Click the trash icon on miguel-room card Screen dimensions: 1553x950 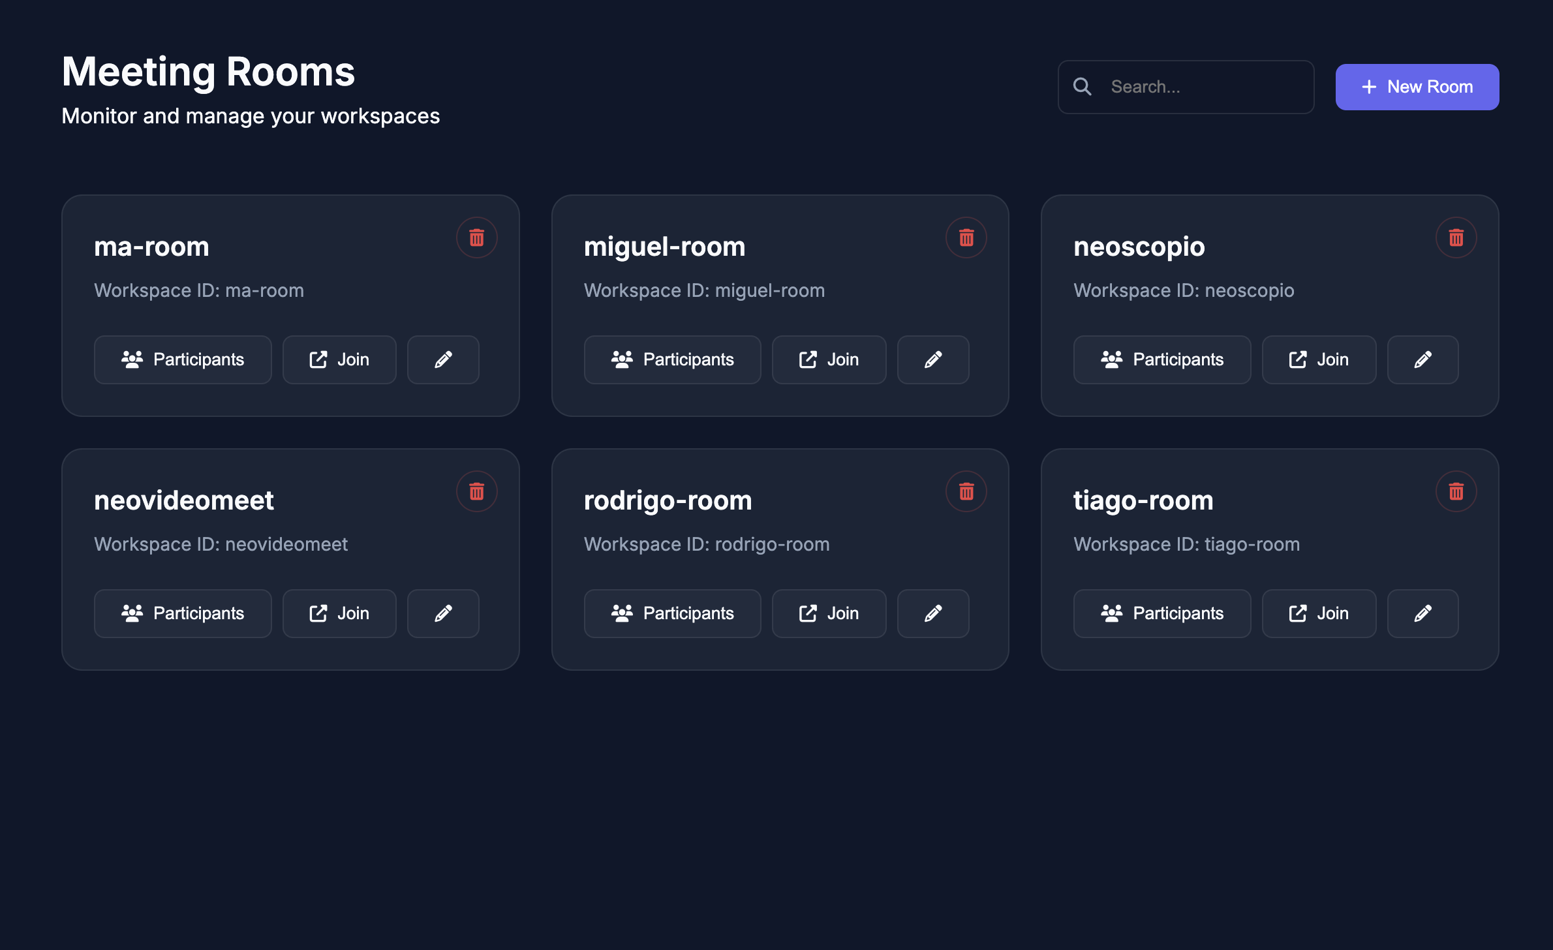pos(966,237)
